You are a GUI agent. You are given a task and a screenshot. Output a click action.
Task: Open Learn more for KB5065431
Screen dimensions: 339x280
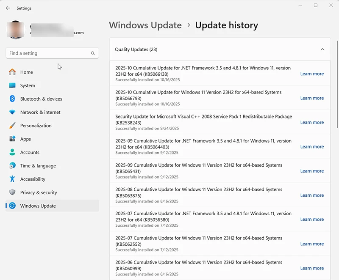(312, 171)
